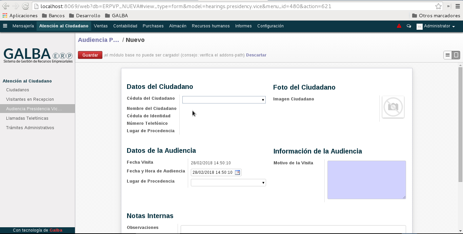463x234 pixels.
Task: Open the Recursos humanos menu
Action: pos(210,26)
